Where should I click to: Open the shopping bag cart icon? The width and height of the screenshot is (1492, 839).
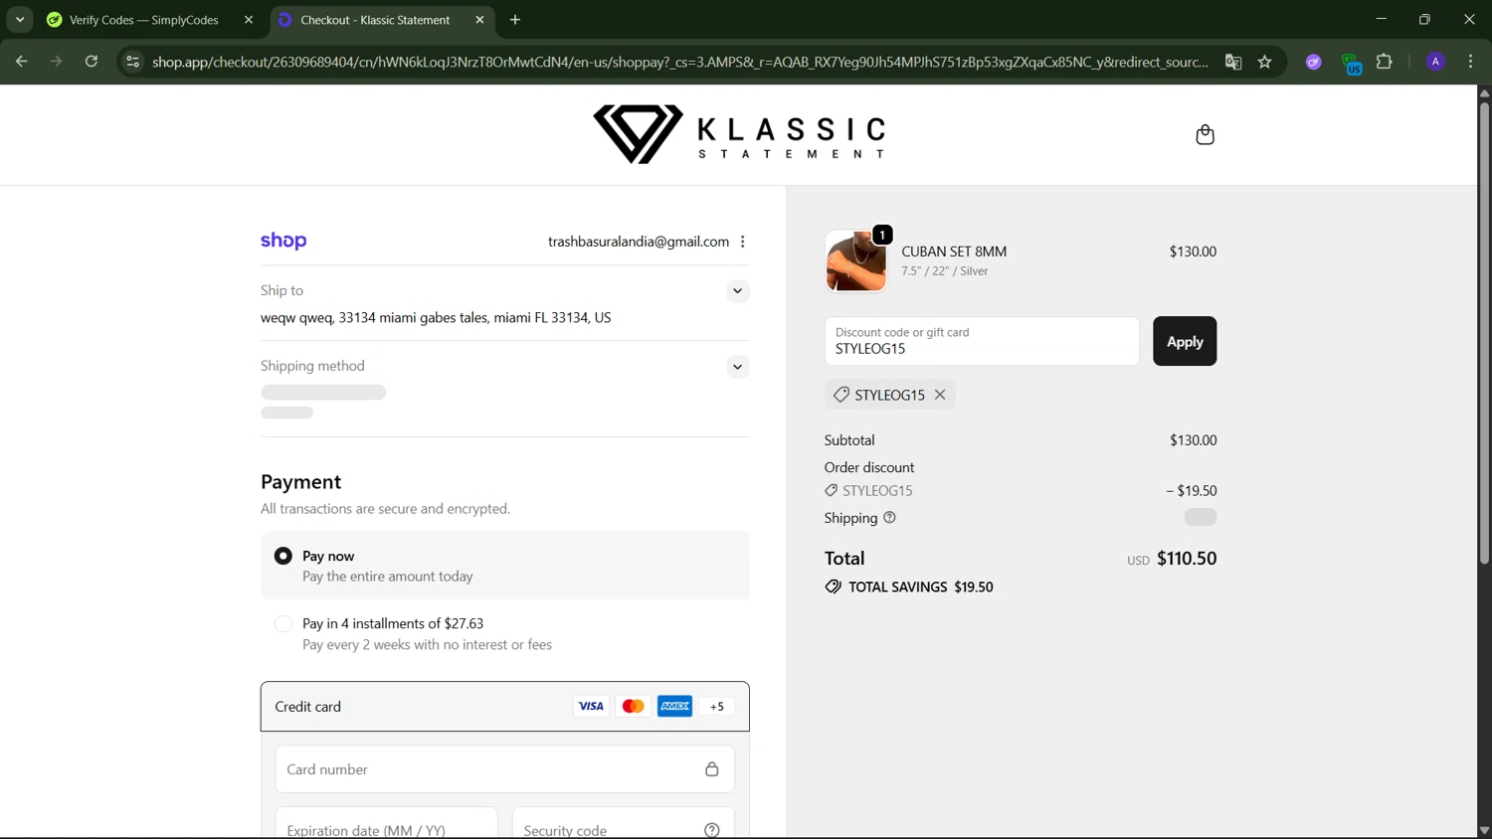1205,134
